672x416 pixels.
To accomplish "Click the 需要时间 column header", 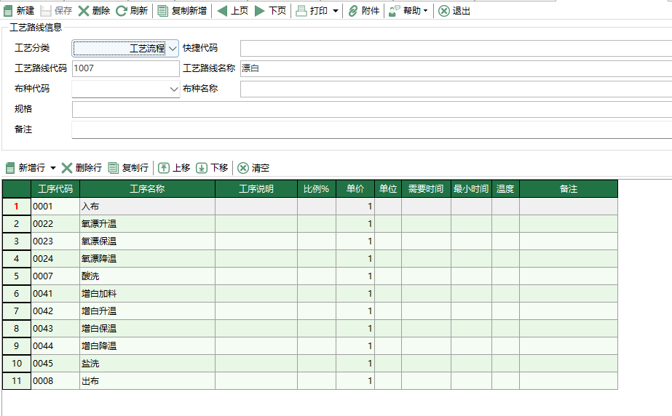I will tap(426, 189).
